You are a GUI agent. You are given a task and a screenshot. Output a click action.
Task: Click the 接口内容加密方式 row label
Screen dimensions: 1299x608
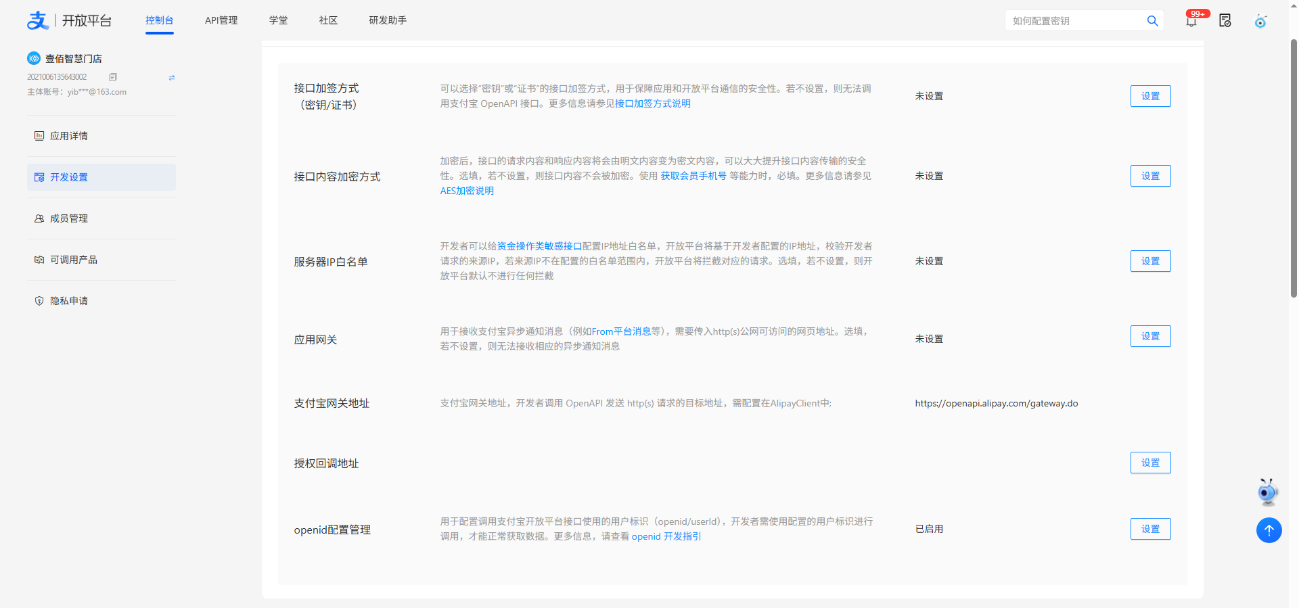tap(337, 177)
